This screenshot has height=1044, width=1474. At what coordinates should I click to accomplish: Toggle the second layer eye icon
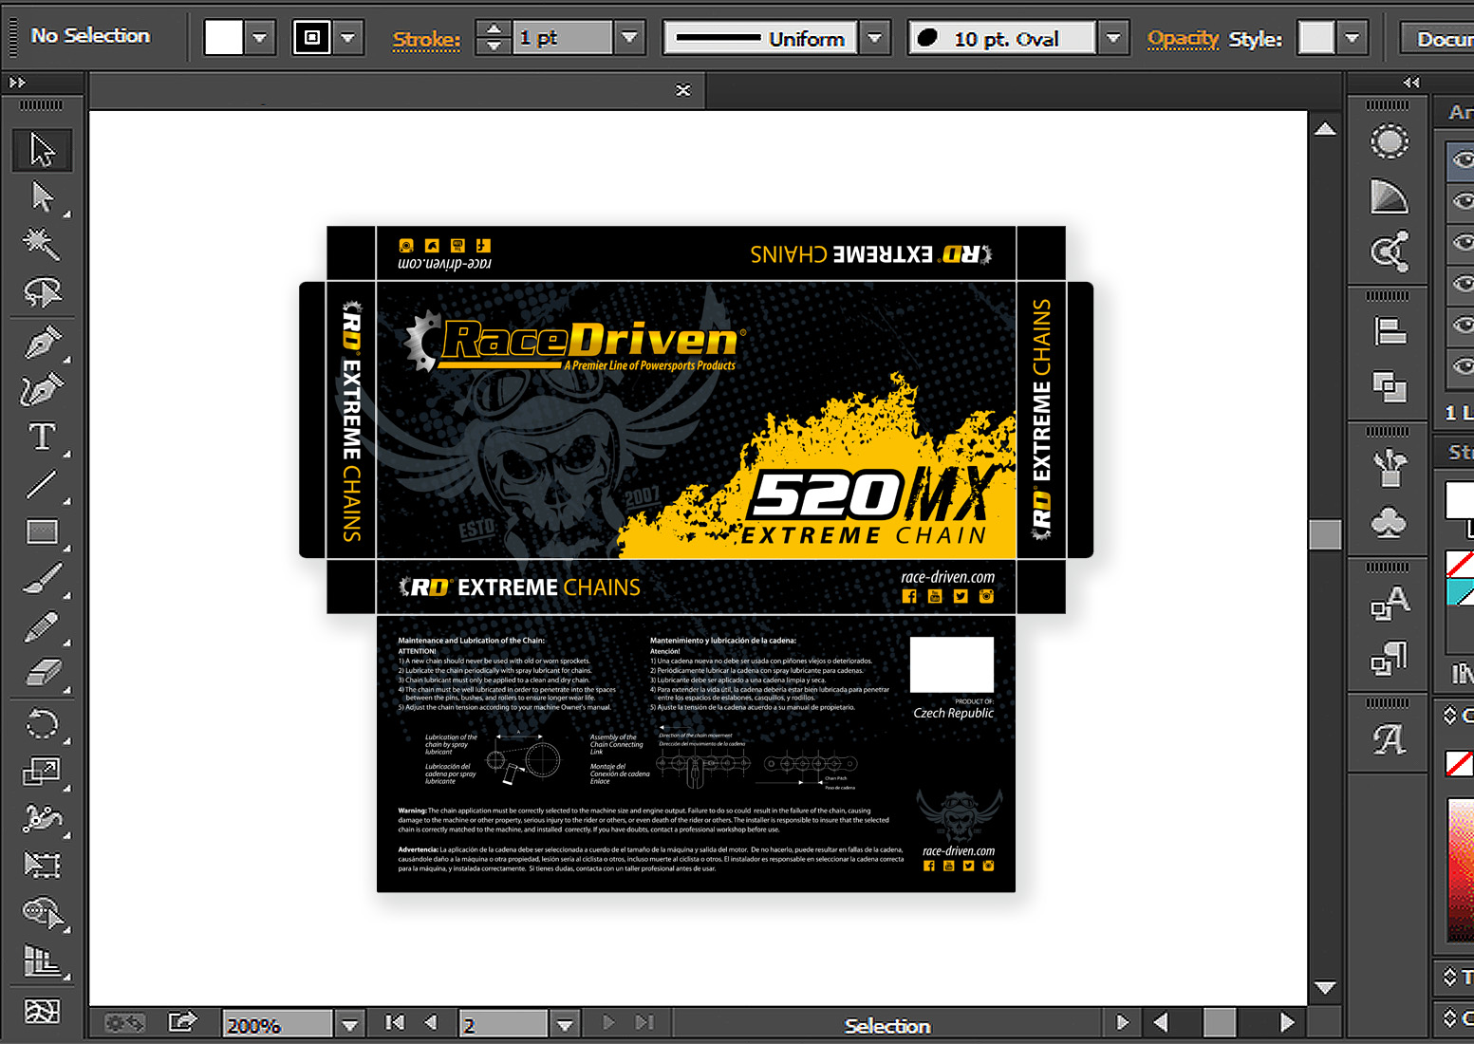(x=1463, y=200)
